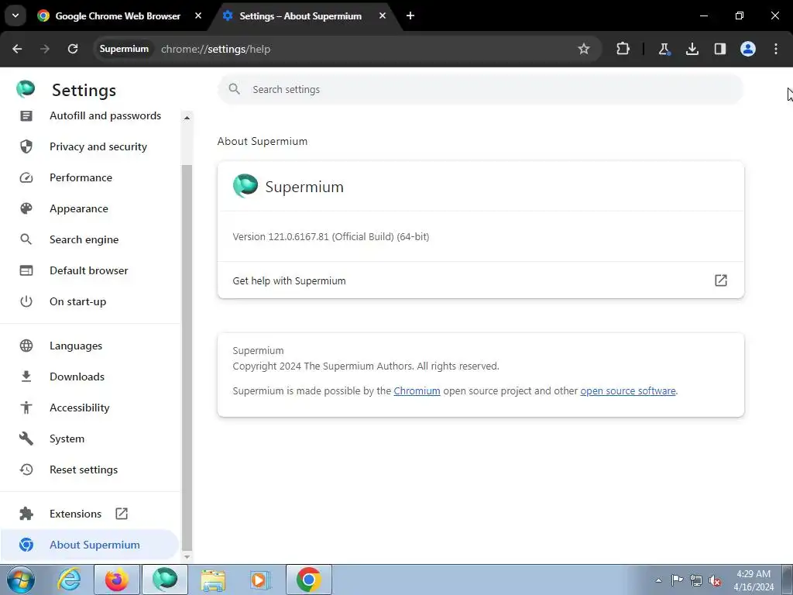
Task: Click the sidebar scroll-down arrow
Action: 187,556
